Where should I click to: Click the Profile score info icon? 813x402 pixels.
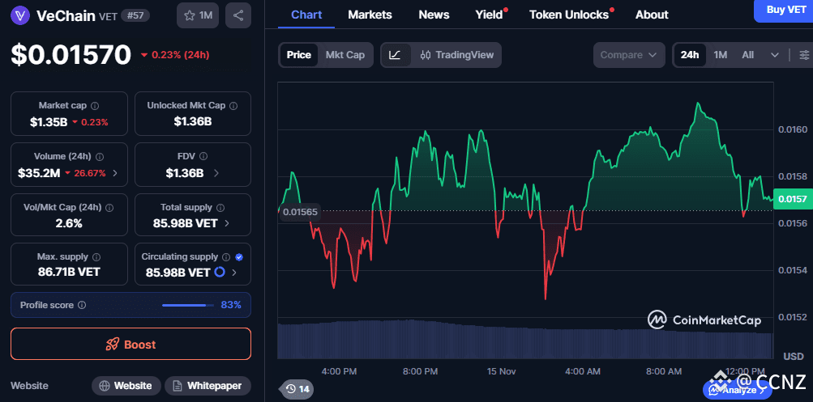coord(82,305)
